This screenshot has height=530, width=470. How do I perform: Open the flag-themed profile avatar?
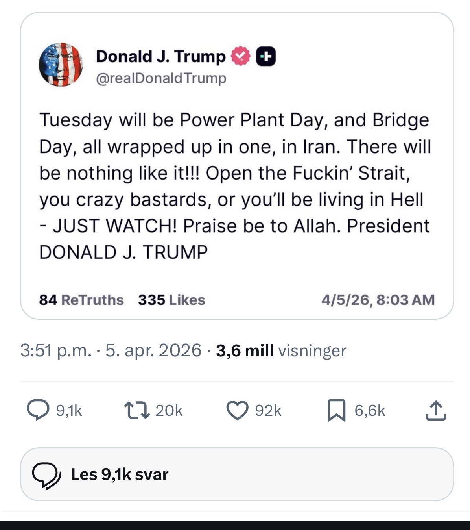[61, 65]
